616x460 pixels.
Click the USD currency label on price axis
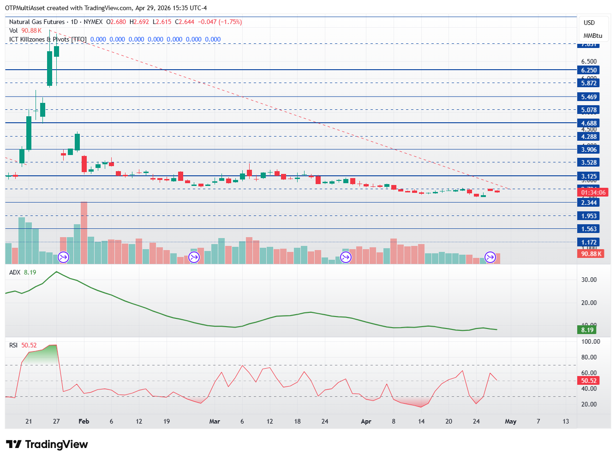pos(589,23)
